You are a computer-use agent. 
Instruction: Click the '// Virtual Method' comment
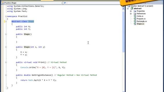(x=57, y=62)
